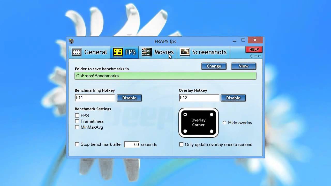Enable the Frametimes checkbox

[x=77, y=121]
